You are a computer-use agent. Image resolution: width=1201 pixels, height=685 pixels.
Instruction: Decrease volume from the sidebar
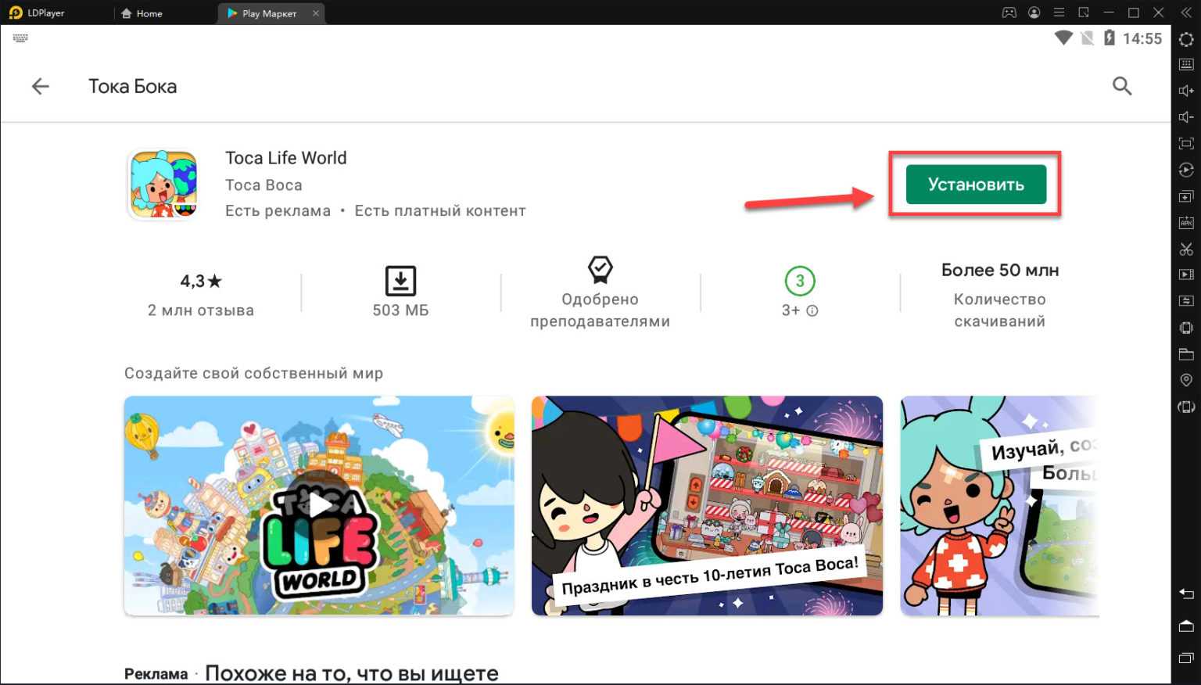(x=1186, y=117)
